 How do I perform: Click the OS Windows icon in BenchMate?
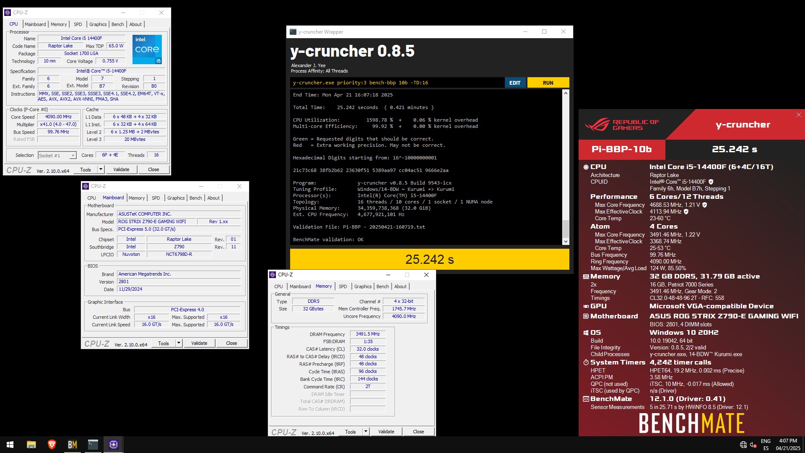586,333
